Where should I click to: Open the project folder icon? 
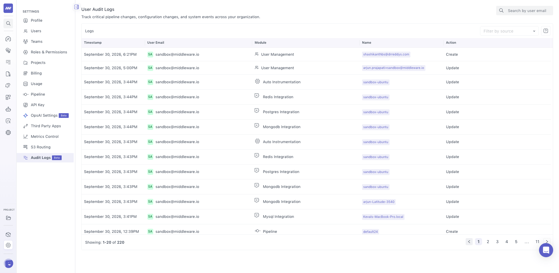8,218
